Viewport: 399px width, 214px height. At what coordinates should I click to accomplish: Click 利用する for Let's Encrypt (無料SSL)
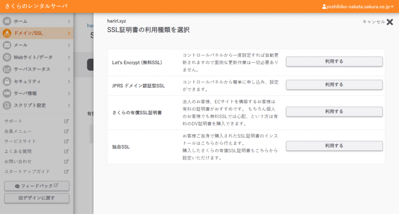pyautogui.click(x=334, y=61)
